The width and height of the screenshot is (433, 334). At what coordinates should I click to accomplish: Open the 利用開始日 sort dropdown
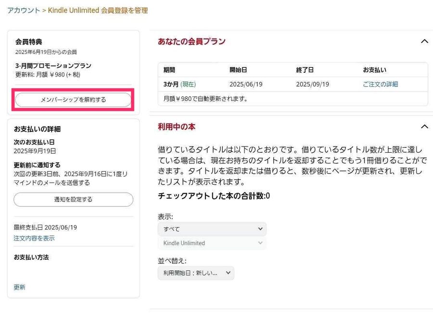coord(196,273)
